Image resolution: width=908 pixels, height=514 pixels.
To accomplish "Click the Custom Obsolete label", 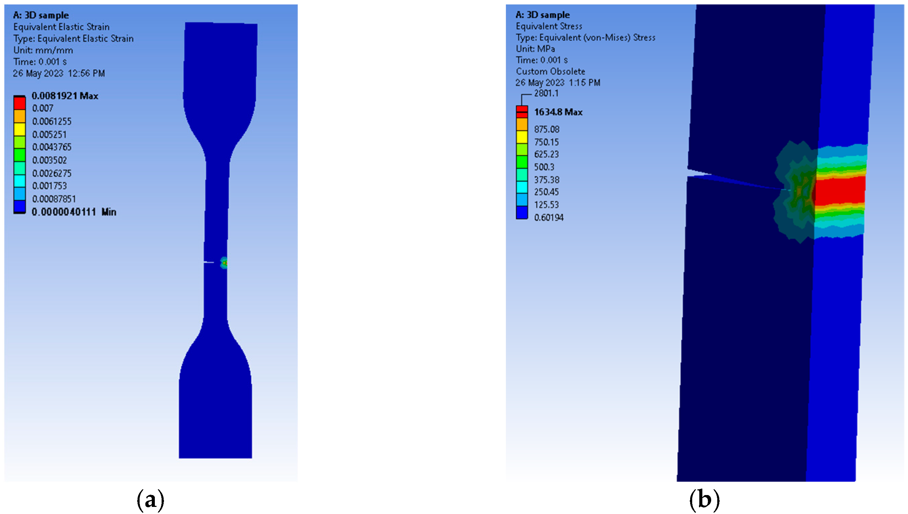I will tap(550, 71).
